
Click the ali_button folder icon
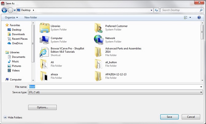[x=99, y=64]
